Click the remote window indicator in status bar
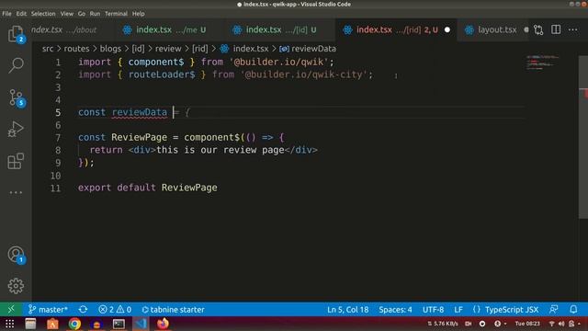588x331 pixels. (x=11, y=310)
